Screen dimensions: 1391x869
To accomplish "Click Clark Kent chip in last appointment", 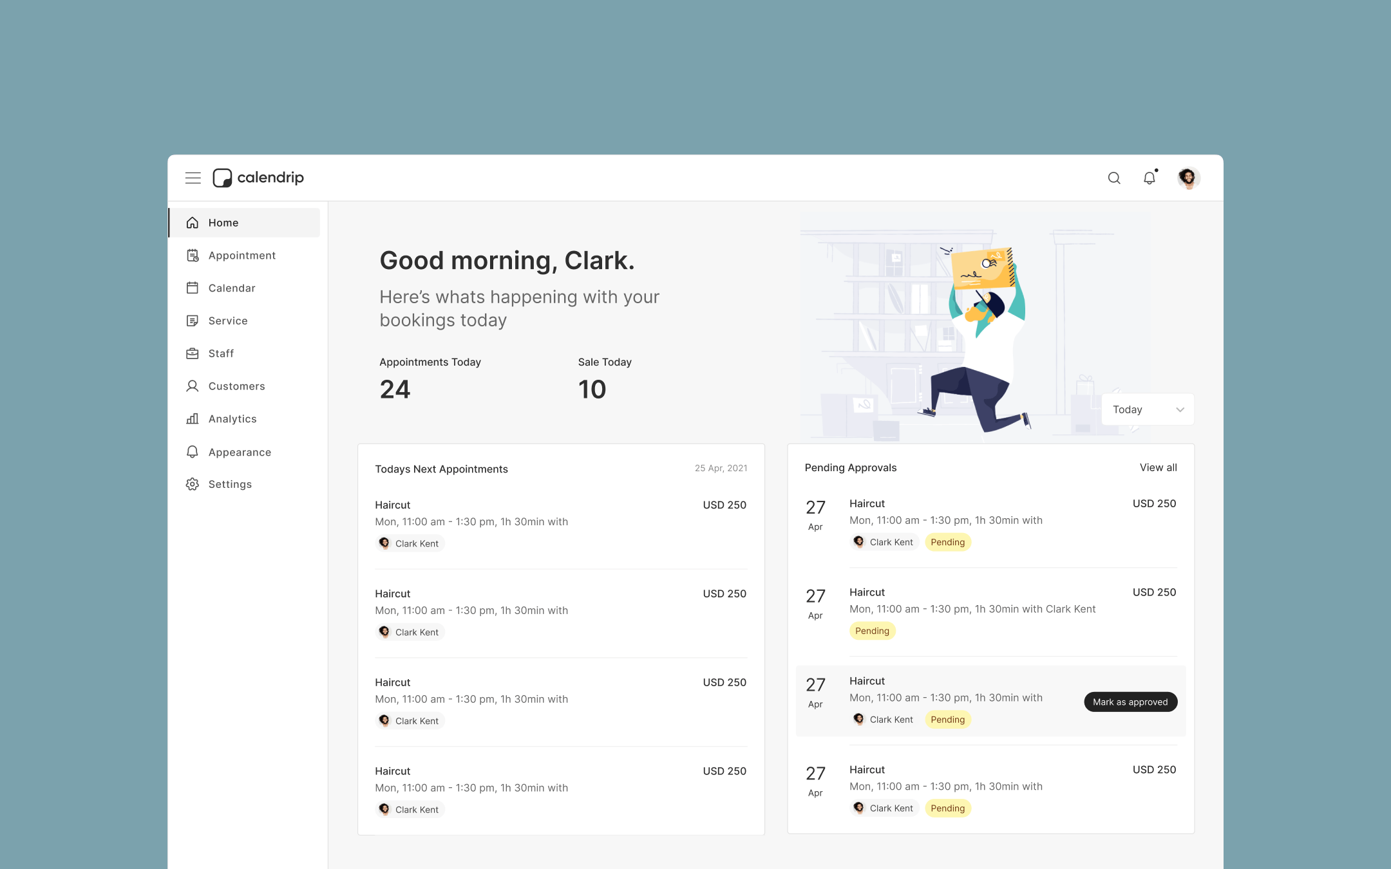I will click(410, 809).
